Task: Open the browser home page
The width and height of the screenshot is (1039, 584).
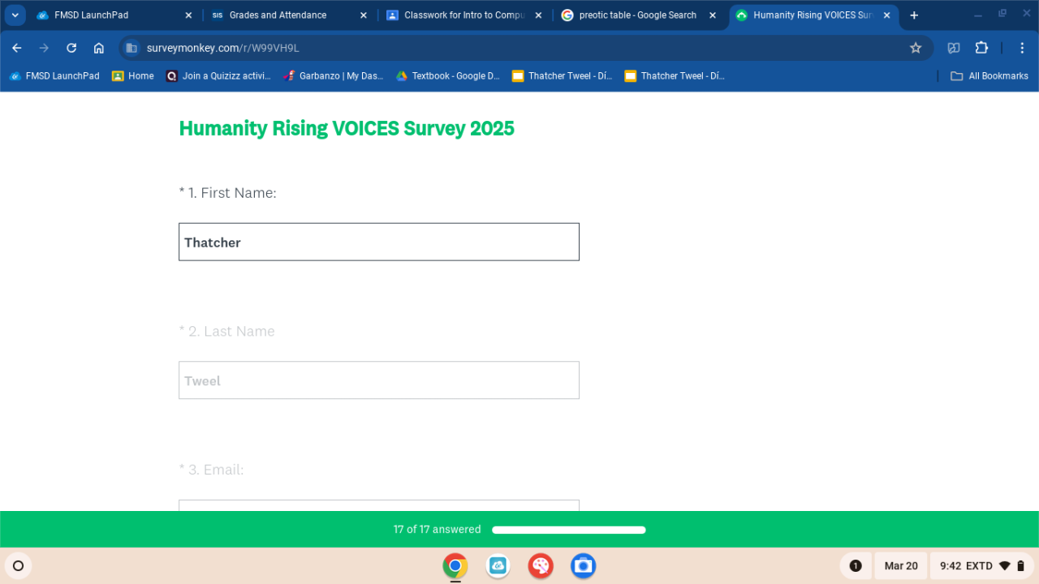Action: (99, 48)
